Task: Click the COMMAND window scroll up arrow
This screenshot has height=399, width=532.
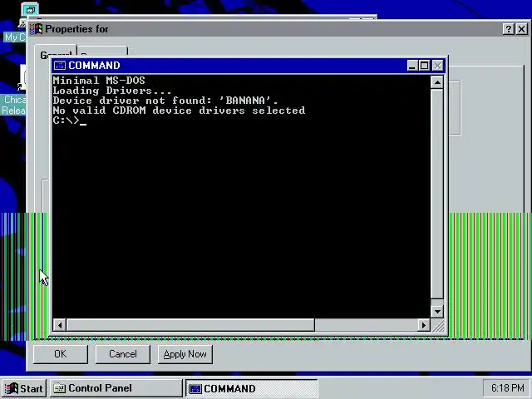Action: pyautogui.click(x=437, y=82)
